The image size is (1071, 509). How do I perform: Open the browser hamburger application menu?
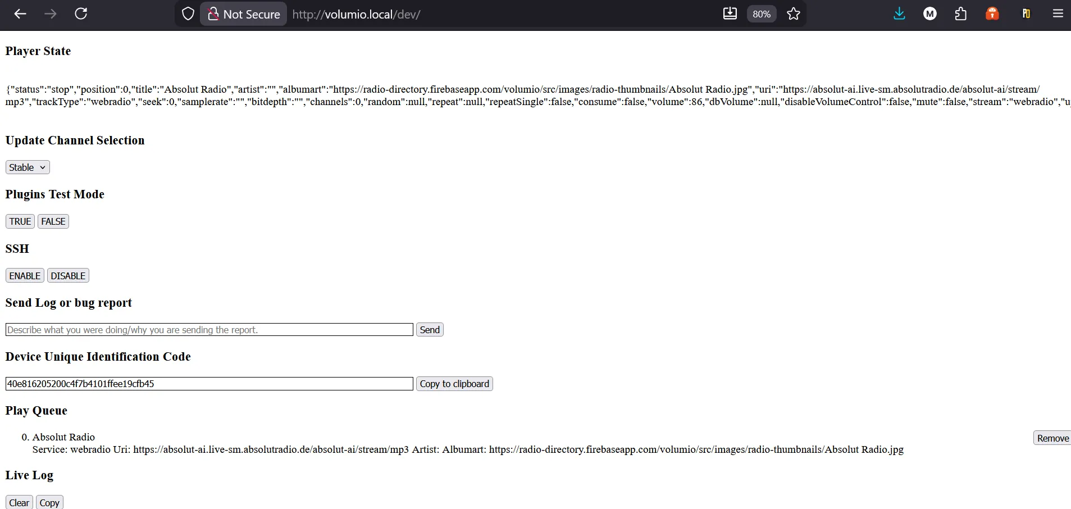click(1058, 13)
